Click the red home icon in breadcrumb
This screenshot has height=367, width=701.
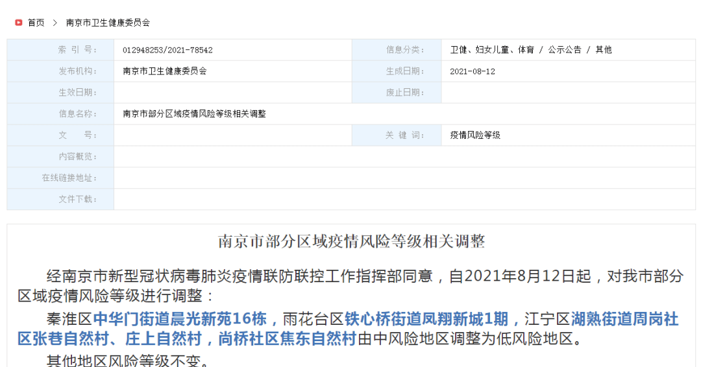19,23
